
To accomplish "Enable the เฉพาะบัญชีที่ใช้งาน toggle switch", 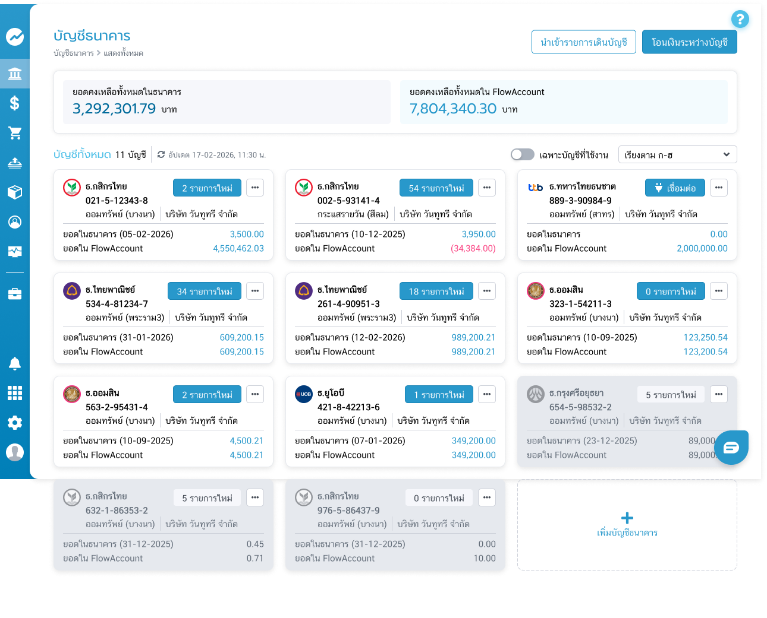I will [523, 154].
